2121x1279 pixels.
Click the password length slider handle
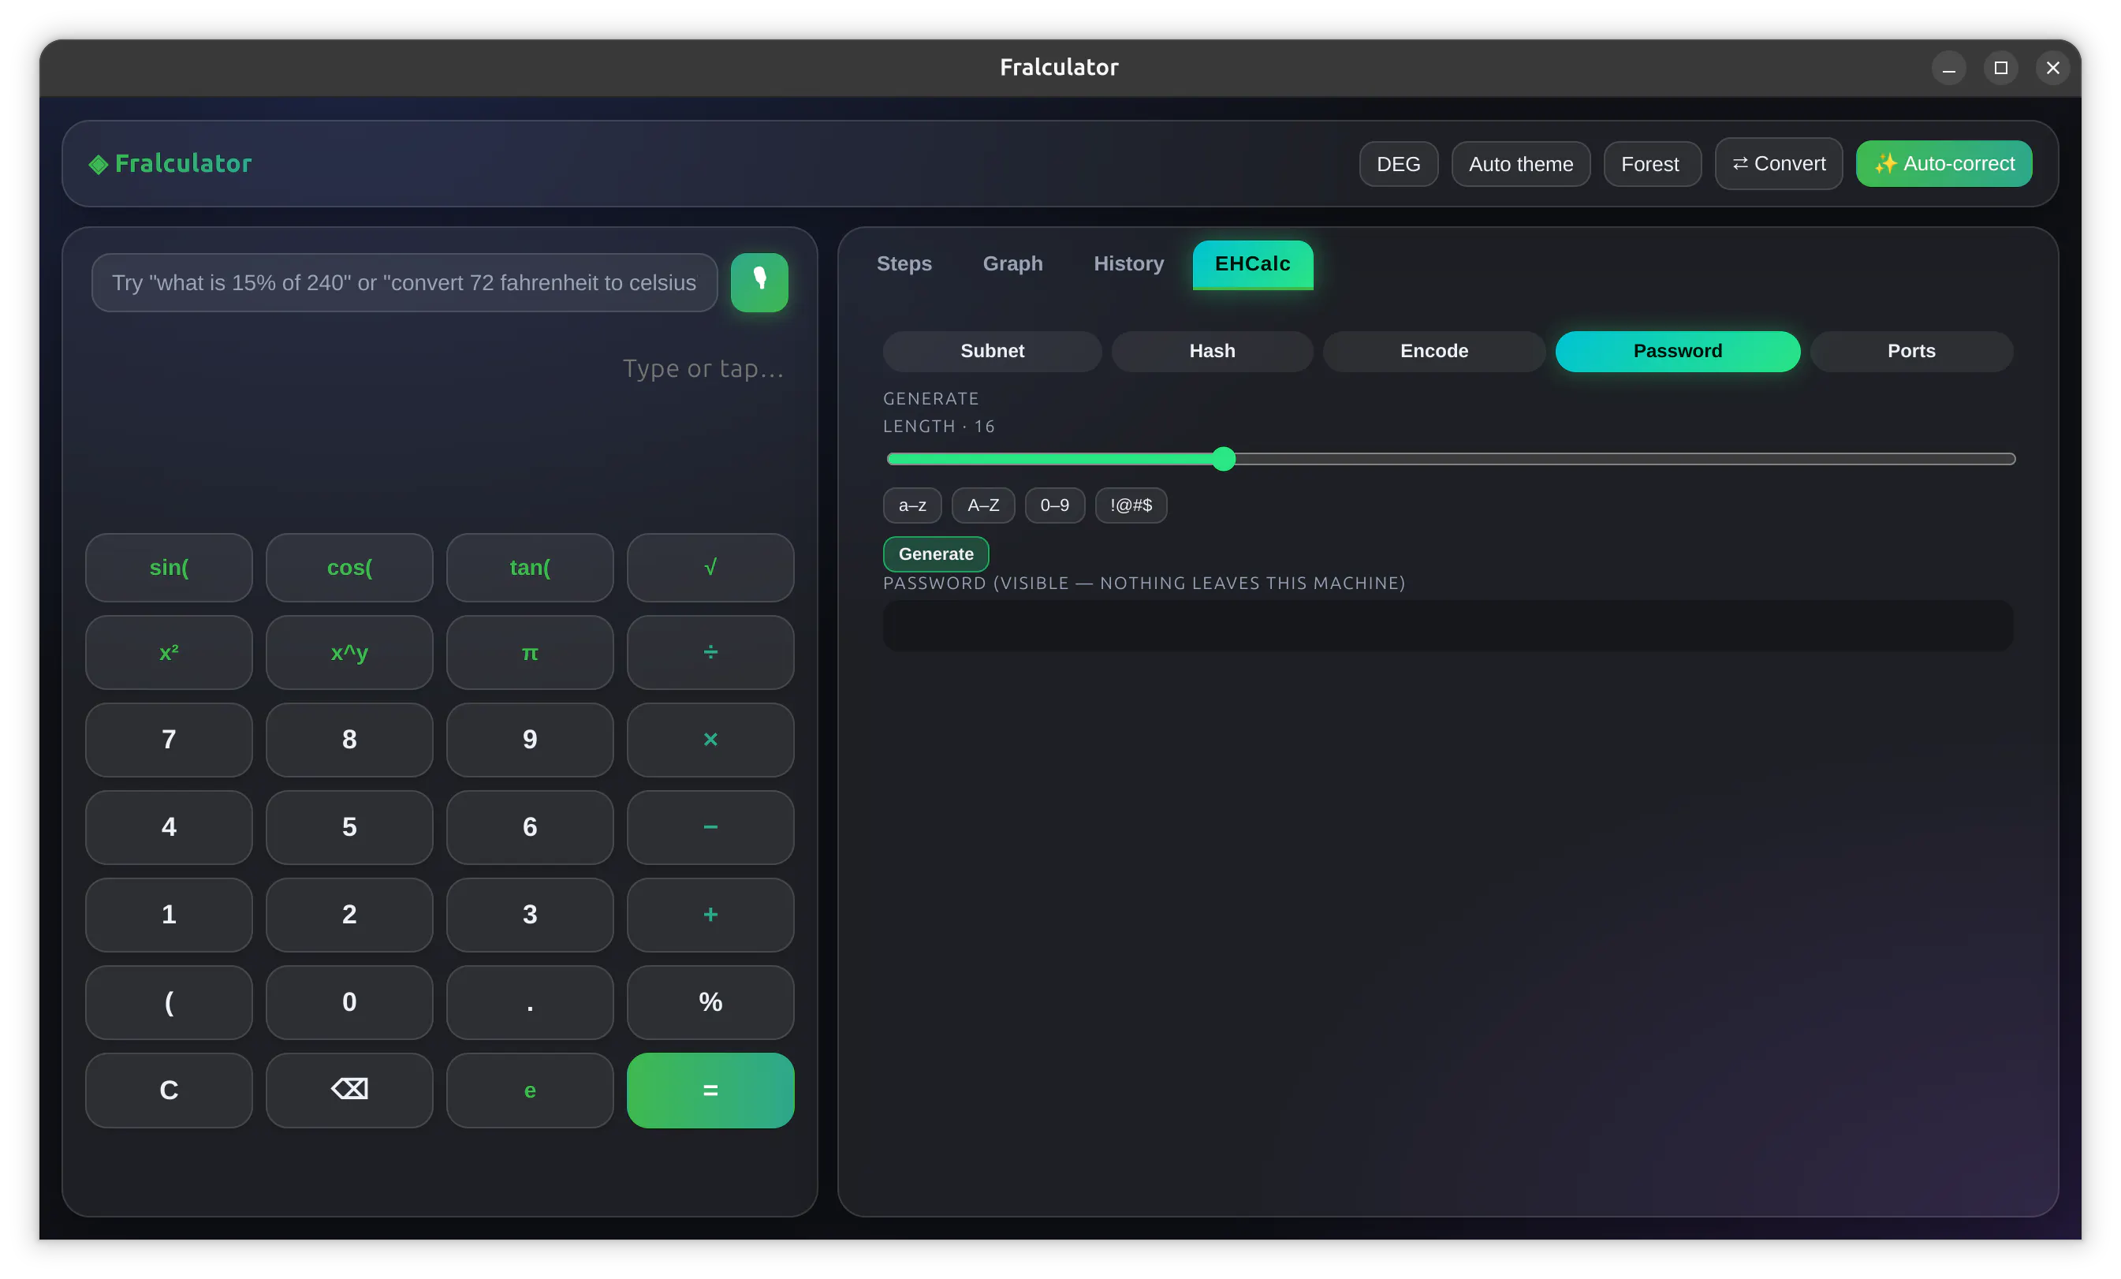click(x=1223, y=459)
